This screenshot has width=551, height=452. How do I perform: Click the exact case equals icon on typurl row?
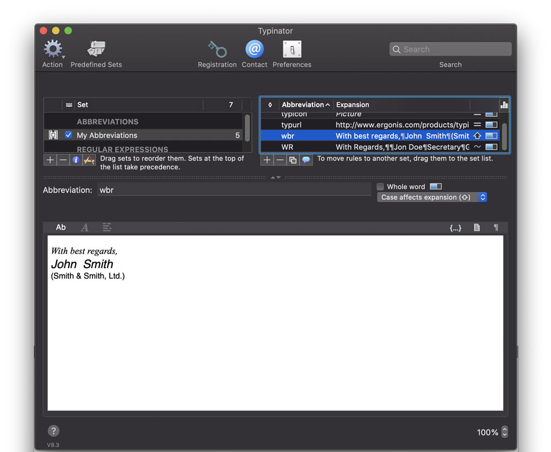click(477, 124)
